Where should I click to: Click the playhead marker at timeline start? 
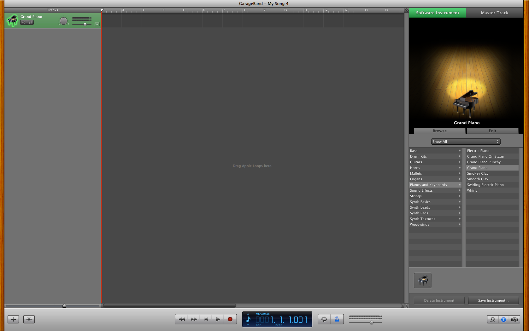[102, 10]
